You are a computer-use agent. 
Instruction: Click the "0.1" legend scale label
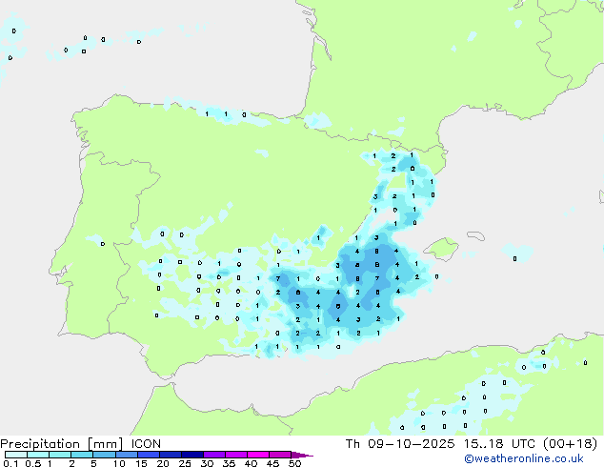10,463
